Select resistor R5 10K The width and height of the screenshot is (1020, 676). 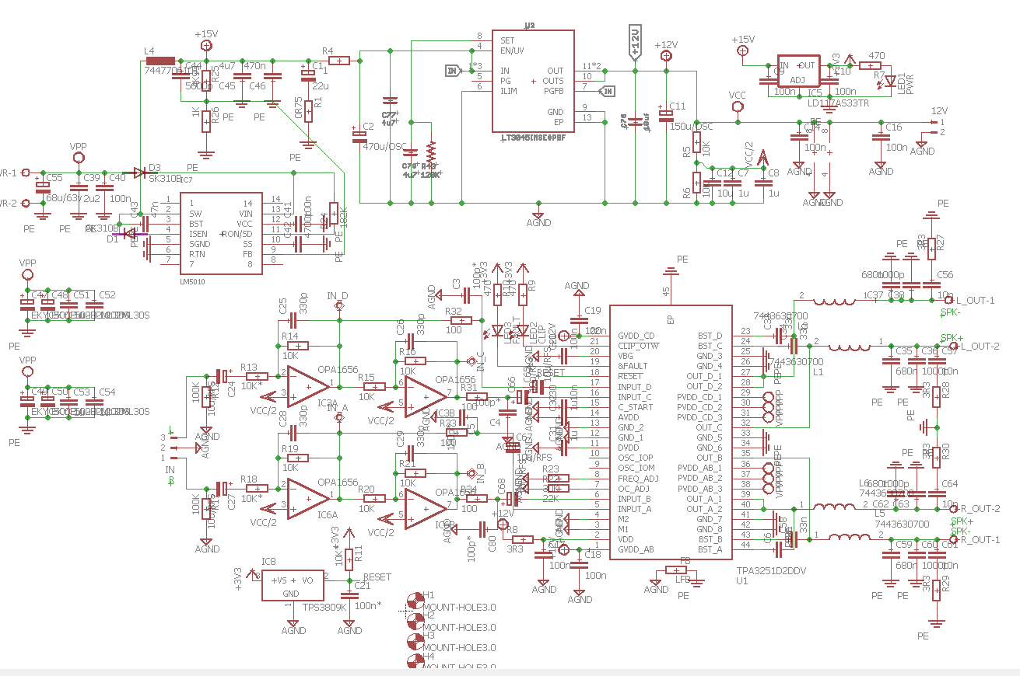[697, 144]
